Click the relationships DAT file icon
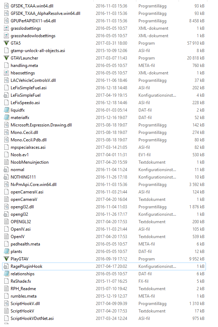The width and height of the screenshot is (218, 327). [6, 274]
